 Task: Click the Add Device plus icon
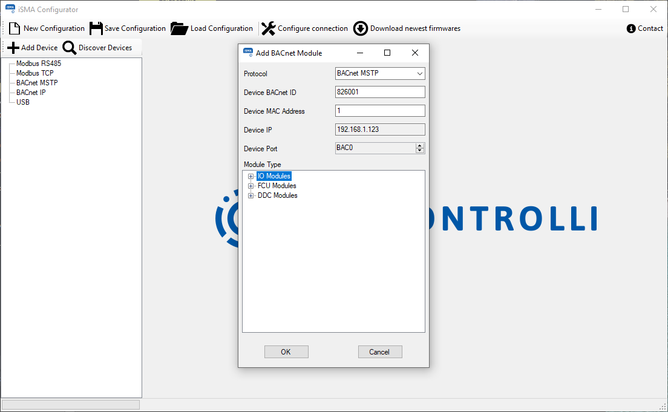point(13,48)
